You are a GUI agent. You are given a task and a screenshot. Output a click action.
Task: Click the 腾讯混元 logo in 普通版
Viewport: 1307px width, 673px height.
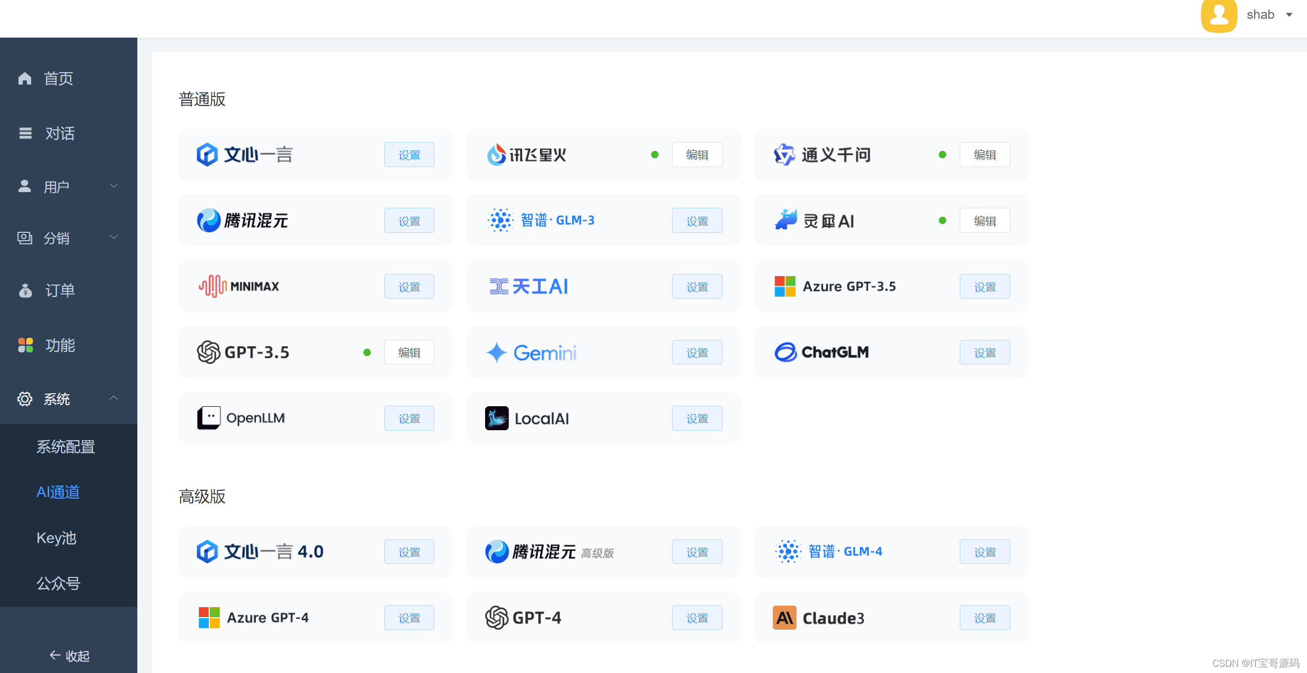point(208,220)
